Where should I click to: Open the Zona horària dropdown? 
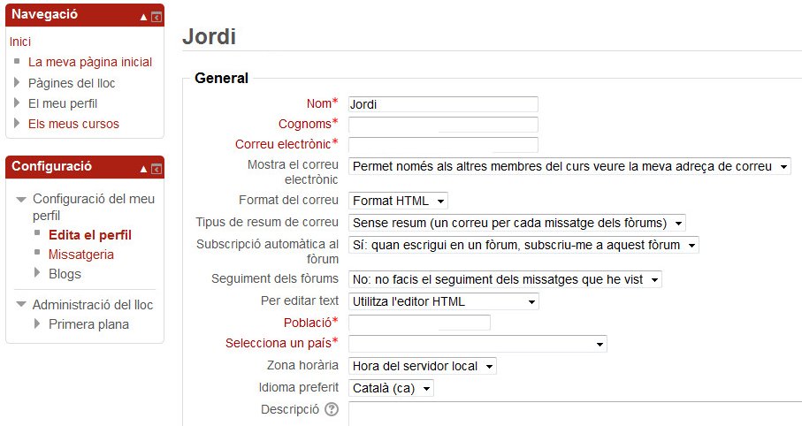pyautogui.click(x=422, y=366)
